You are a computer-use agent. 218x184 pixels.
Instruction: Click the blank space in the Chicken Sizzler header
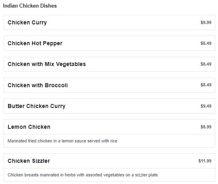[124, 161]
